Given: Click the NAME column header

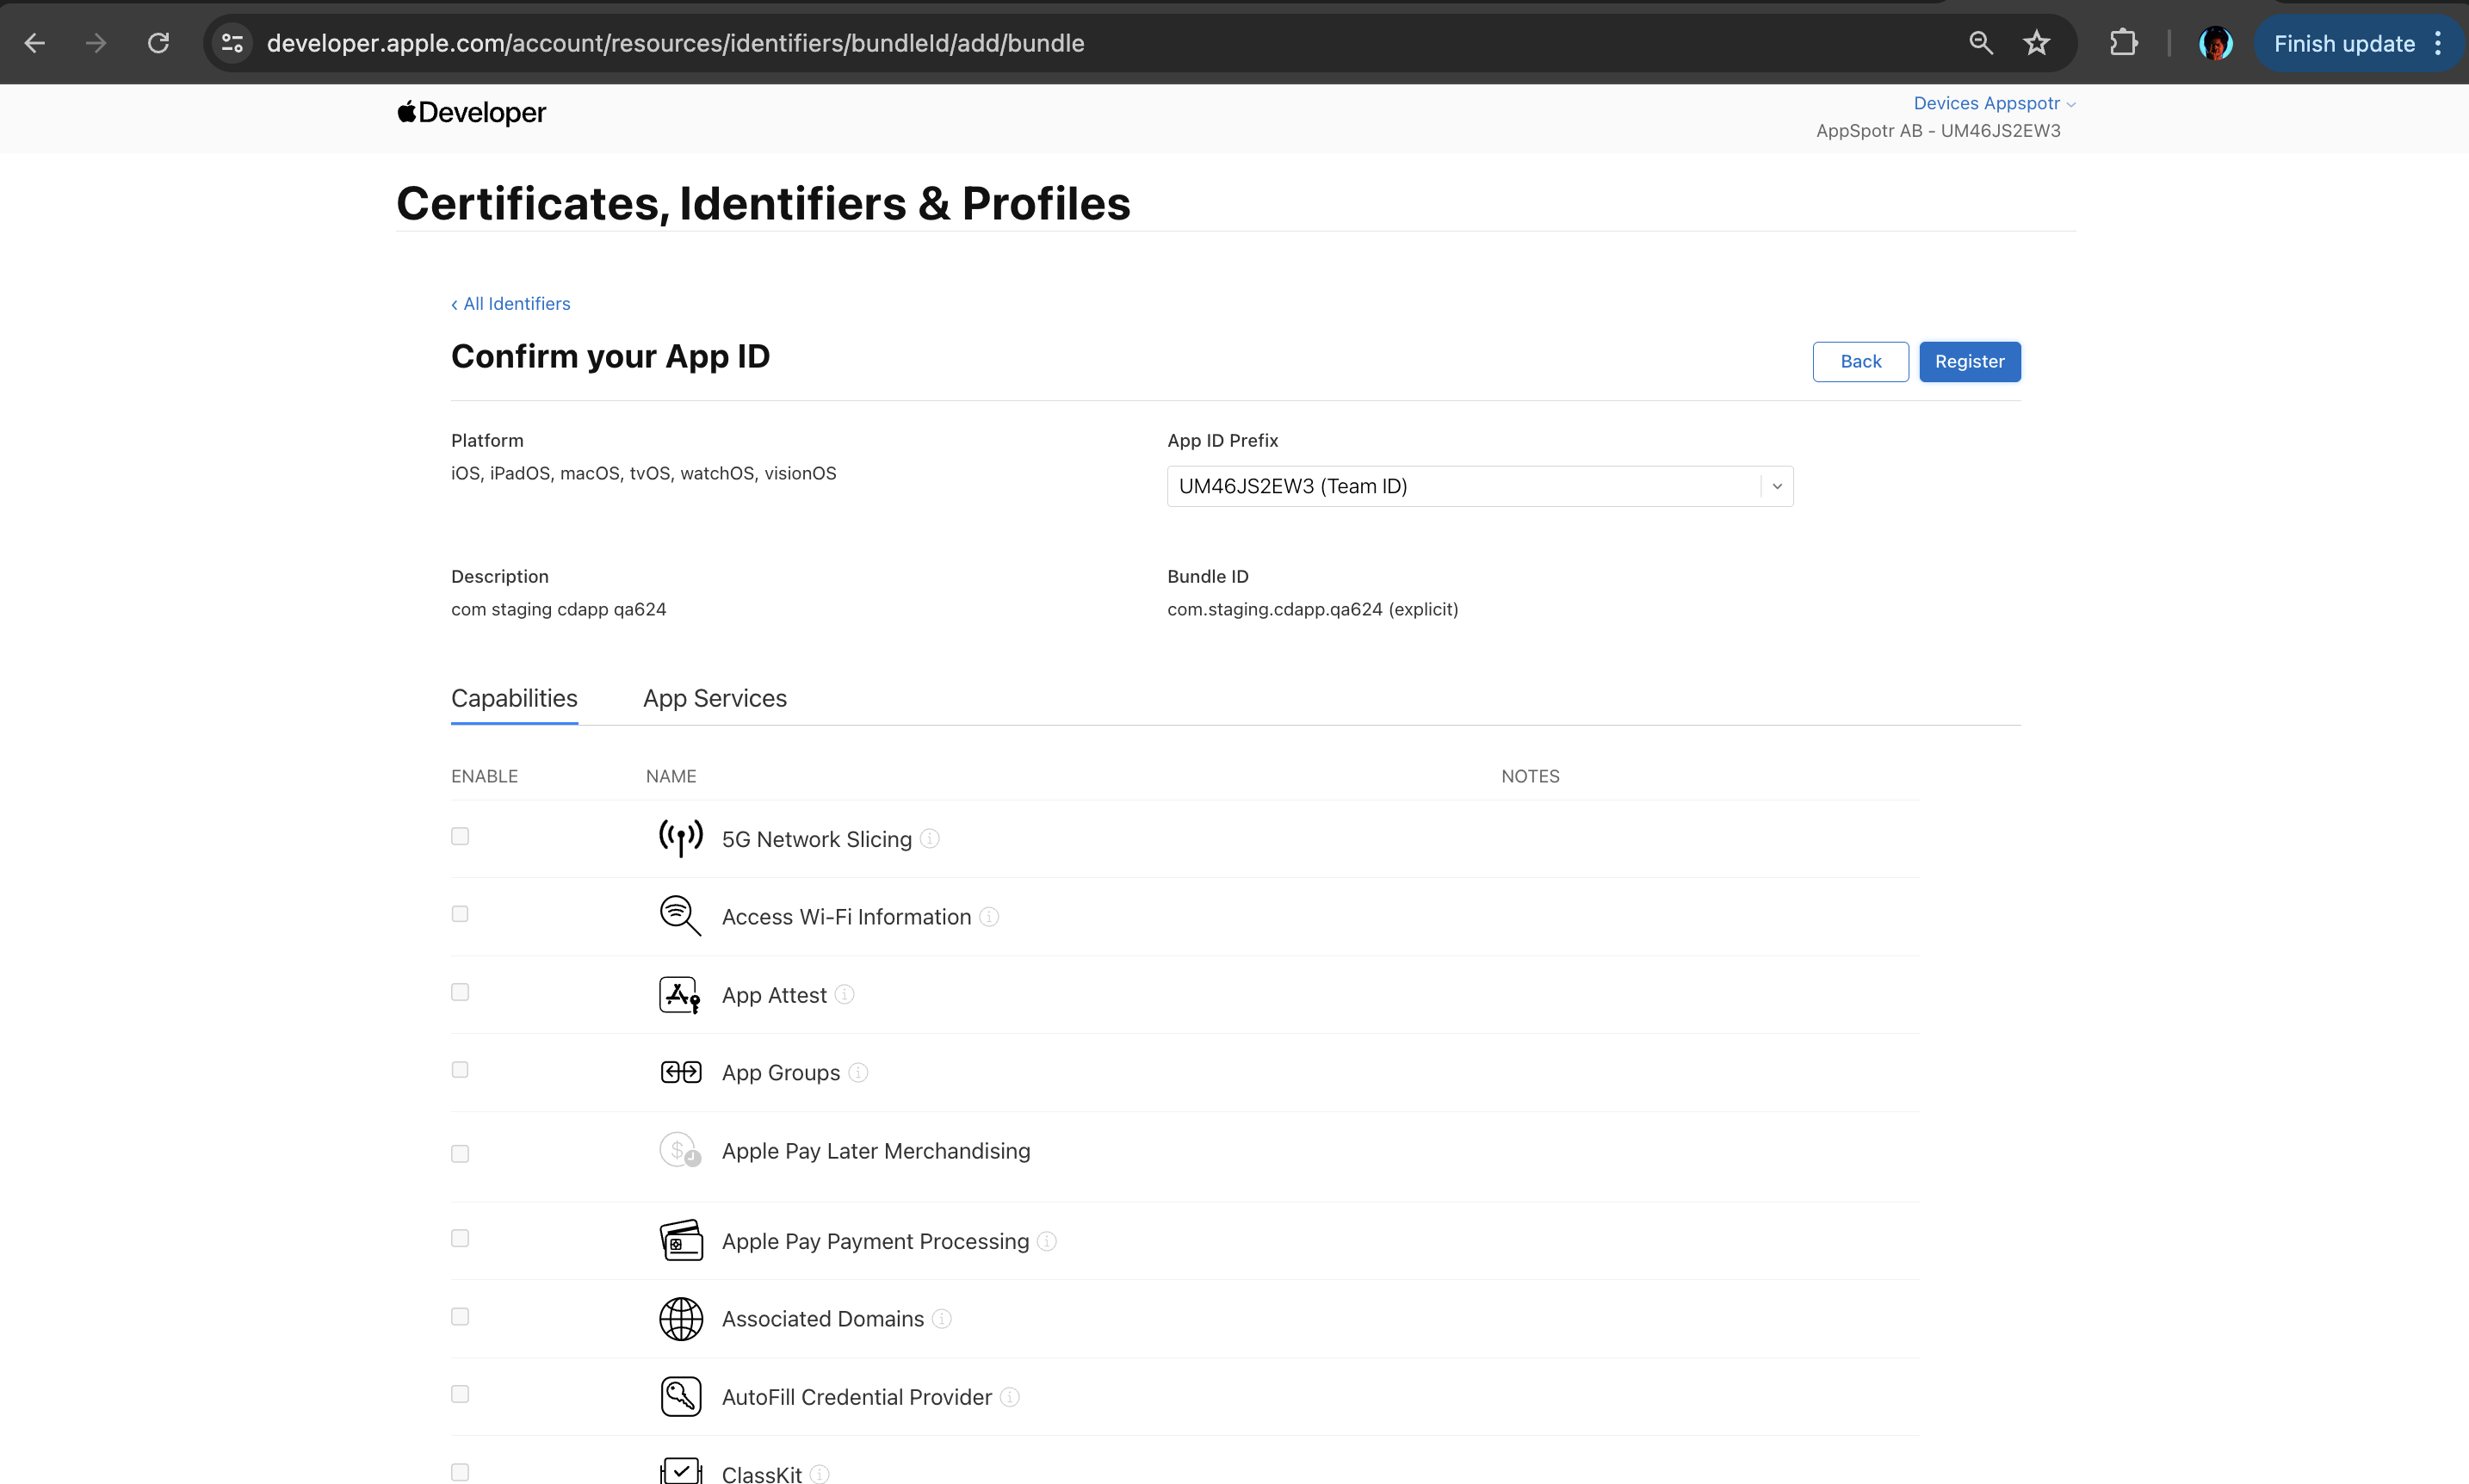Looking at the screenshot, I should (671, 776).
